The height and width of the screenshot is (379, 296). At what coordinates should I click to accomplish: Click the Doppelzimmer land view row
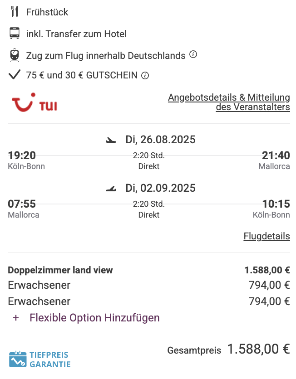149,270
